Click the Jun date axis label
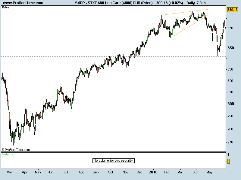Viewport: 241px width, 180px height. click(x=51, y=172)
